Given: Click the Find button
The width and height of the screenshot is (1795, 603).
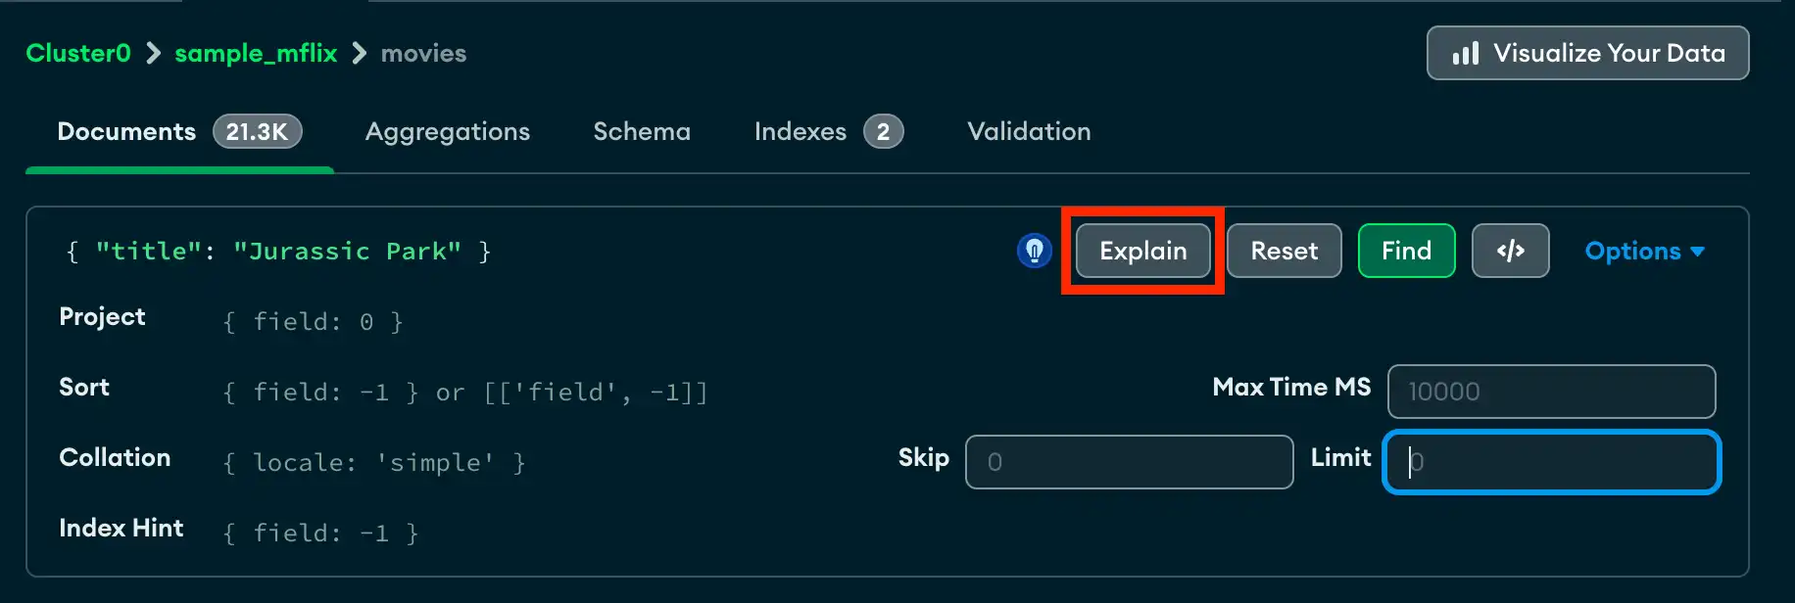Looking at the screenshot, I should [1406, 251].
